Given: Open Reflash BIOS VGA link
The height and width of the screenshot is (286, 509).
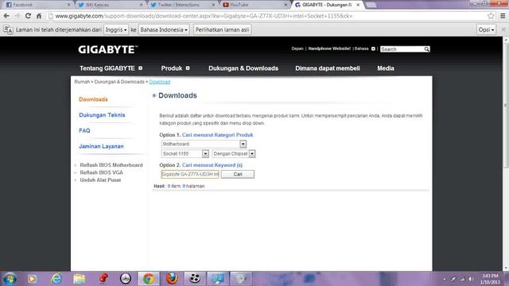Looking at the screenshot, I should pyautogui.click(x=101, y=172).
